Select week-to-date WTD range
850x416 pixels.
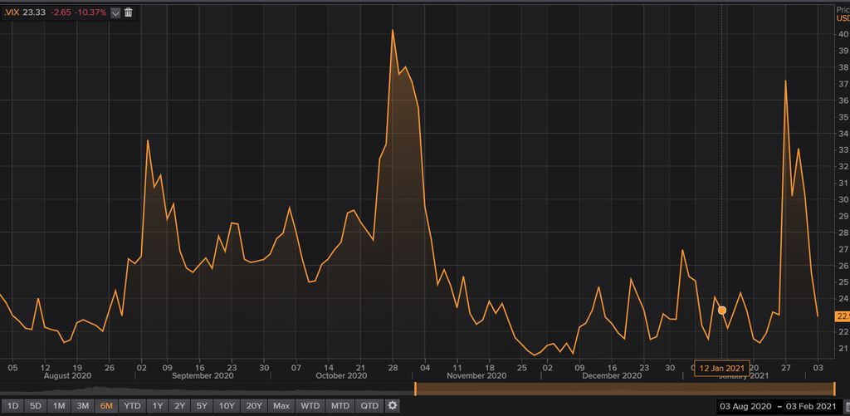click(x=310, y=406)
